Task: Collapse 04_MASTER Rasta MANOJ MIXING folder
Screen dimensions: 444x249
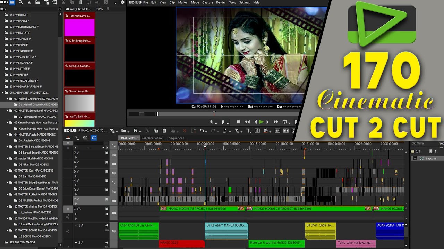Action: (x=7, y=135)
